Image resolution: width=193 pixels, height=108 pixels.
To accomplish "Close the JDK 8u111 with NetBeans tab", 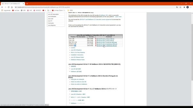I will pyautogui.click(x=23, y=4).
